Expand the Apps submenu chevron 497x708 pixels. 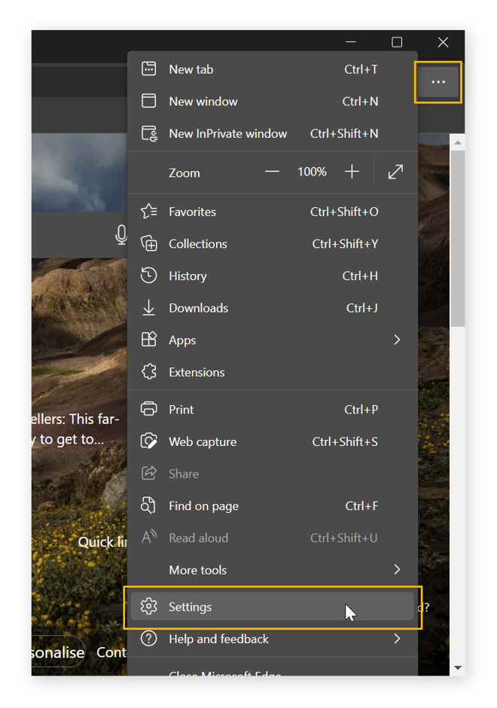pos(397,340)
